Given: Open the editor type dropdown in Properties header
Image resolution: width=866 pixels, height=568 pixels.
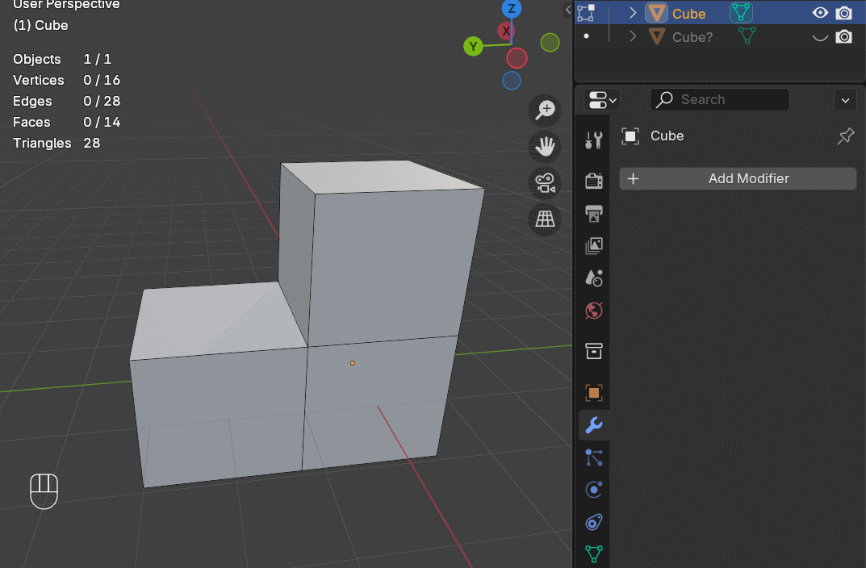Looking at the screenshot, I should coord(602,99).
